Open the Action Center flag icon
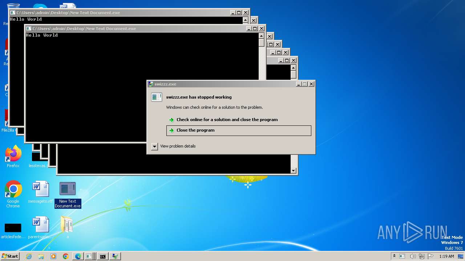The height and width of the screenshot is (261, 465). pyautogui.click(x=431, y=256)
